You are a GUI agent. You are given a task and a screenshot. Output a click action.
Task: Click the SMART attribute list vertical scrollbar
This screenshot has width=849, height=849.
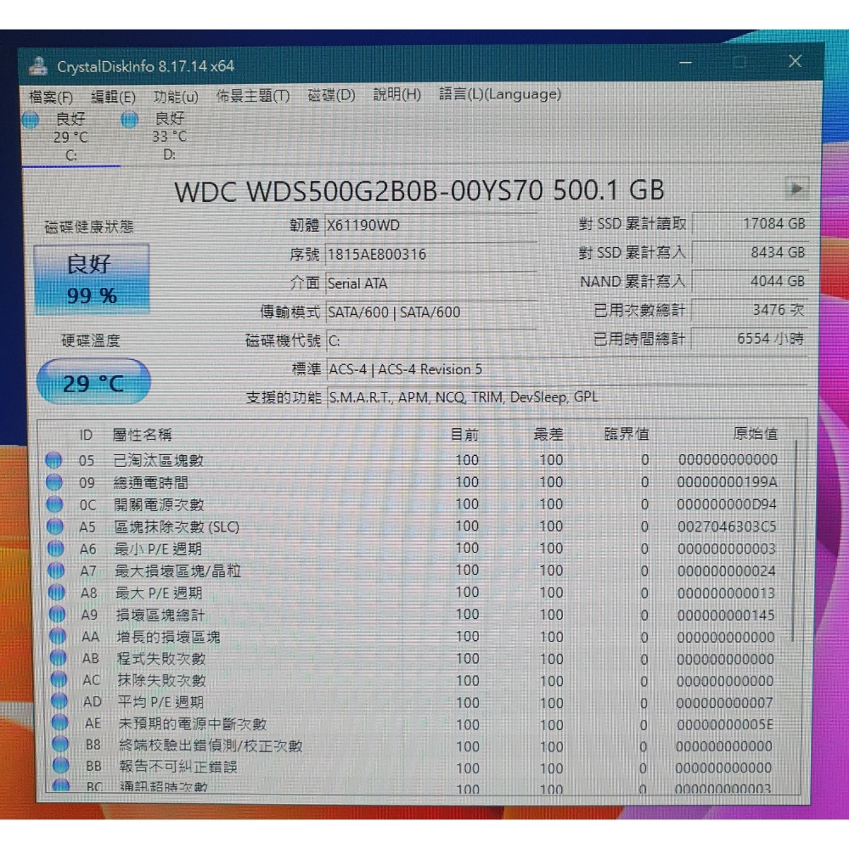tap(796, 542)
